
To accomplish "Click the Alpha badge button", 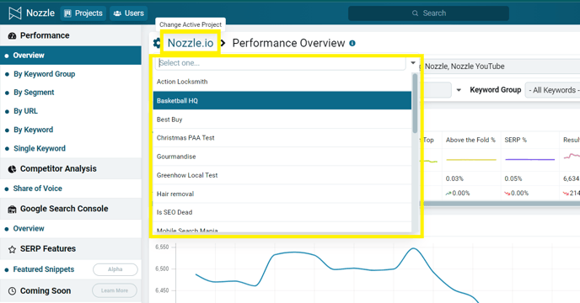I will coord(115,269).
